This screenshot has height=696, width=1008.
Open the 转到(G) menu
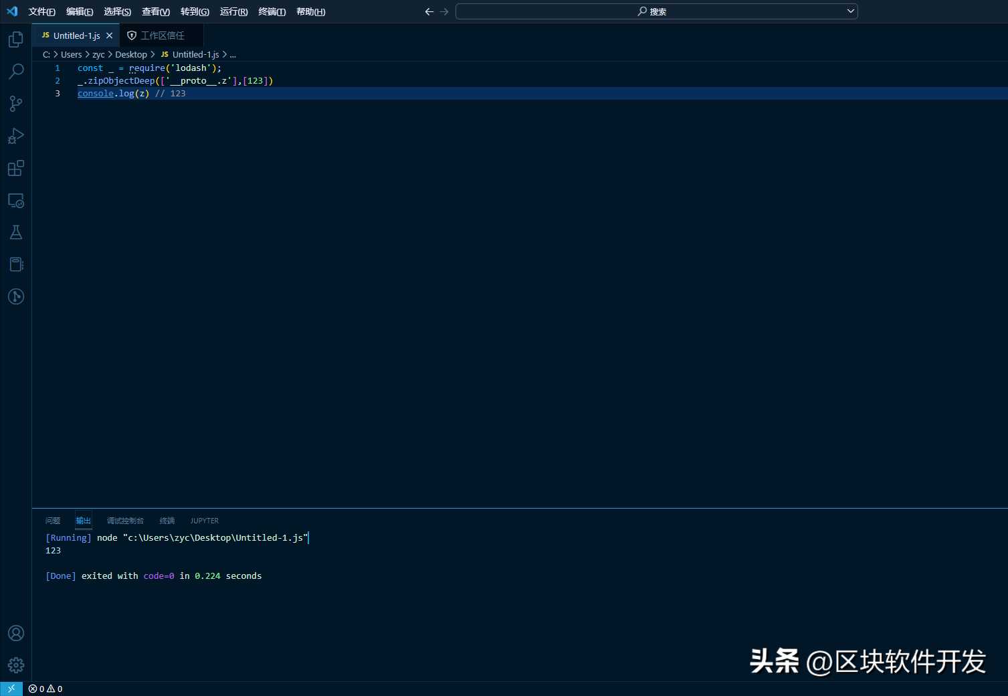coord(195,11)
